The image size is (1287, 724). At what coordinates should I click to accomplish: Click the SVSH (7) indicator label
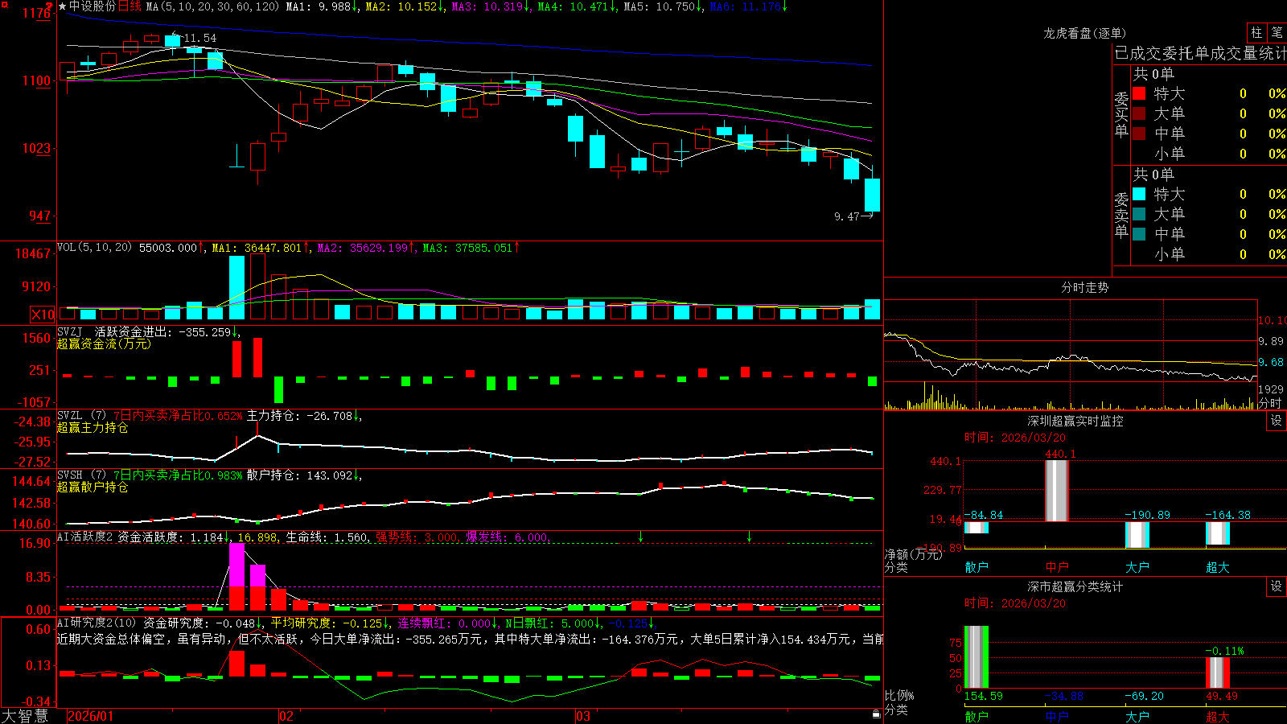tap(81, 475)
